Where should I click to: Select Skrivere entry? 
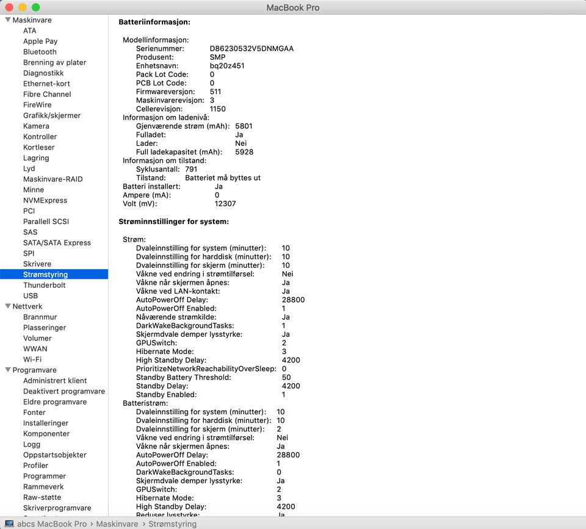[37, 264]
